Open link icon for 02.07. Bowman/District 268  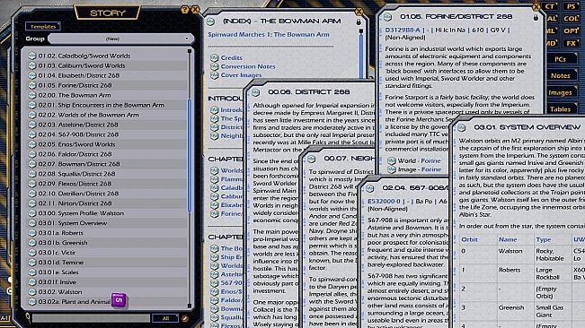coord(32,164)
